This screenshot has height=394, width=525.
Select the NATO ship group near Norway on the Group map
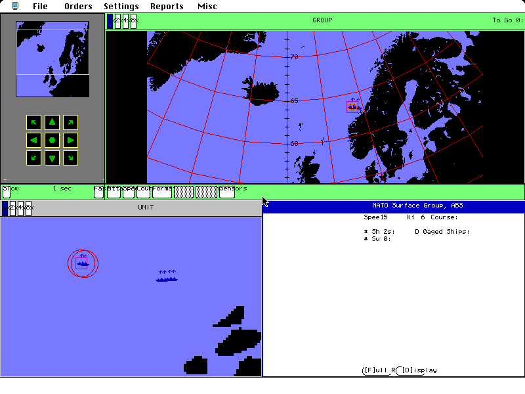click(353, 106)
